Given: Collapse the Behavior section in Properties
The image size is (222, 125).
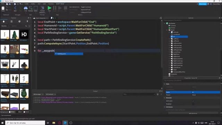Looking at the screenshot, I should tap(165, 98).
